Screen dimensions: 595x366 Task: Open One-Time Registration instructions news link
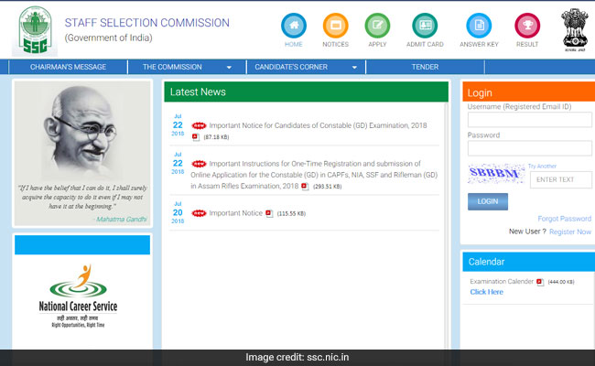(314, 175)
